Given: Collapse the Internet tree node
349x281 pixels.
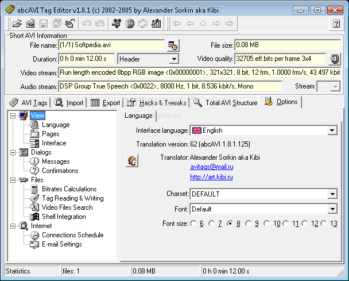Looking at the screenshot, I should [x=13, y=226].
